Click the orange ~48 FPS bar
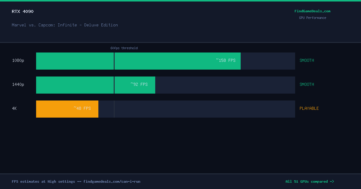Image resolution: width=361 pixels, height=189 pixels. [x=67, y=109]
